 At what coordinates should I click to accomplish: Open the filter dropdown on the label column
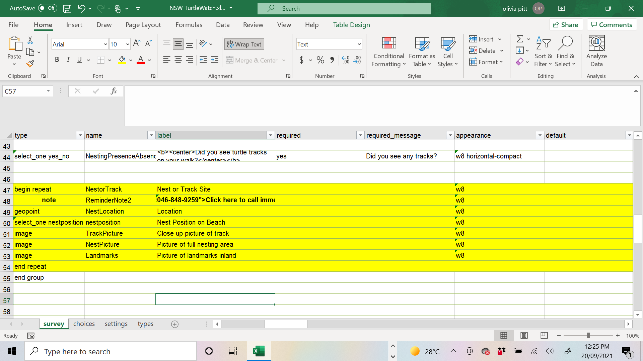271,135
